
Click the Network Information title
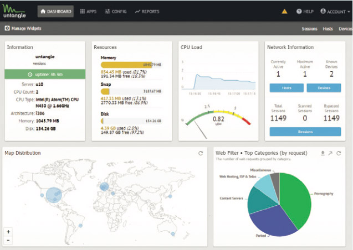pyautogui.click(x=290, y=47)
